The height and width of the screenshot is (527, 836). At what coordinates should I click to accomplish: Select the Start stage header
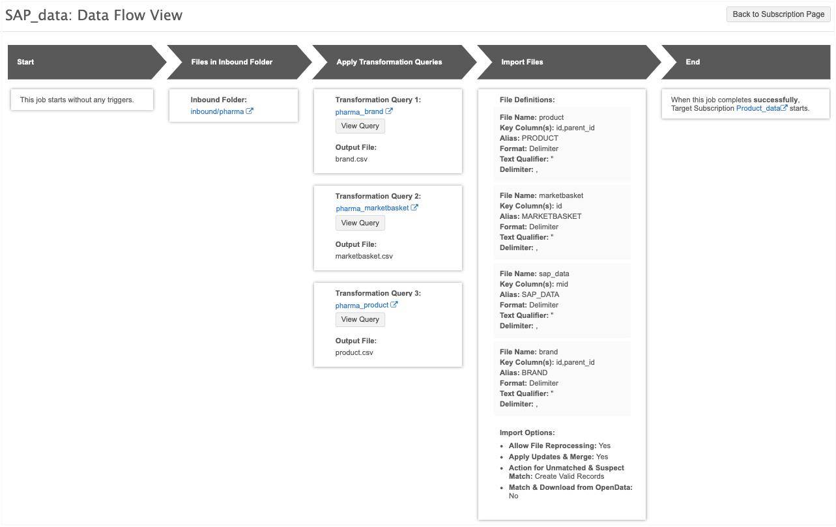78,62
